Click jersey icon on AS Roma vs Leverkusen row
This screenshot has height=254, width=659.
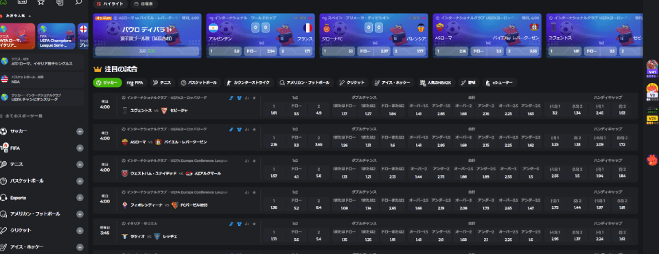(239, 129)
